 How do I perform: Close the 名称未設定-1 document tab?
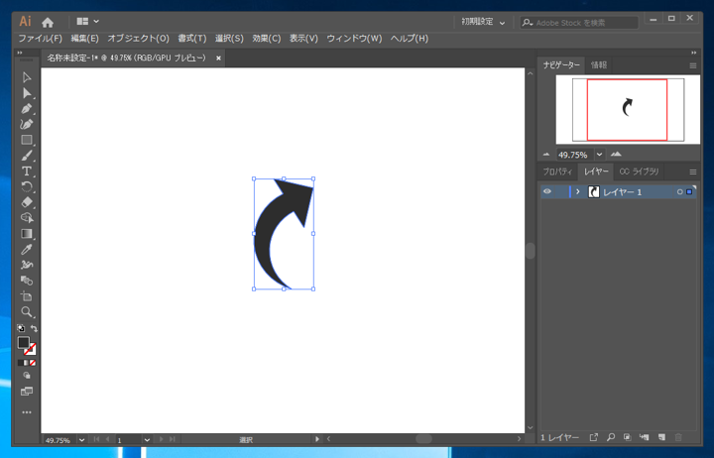tap(219, 58)
